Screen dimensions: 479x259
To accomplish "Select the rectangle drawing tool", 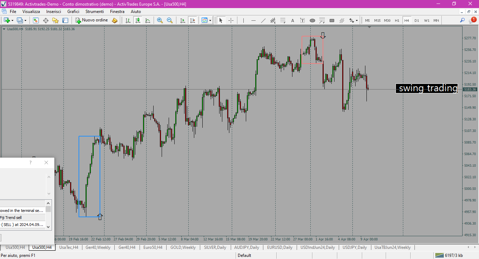I will [x=332, y=20].
